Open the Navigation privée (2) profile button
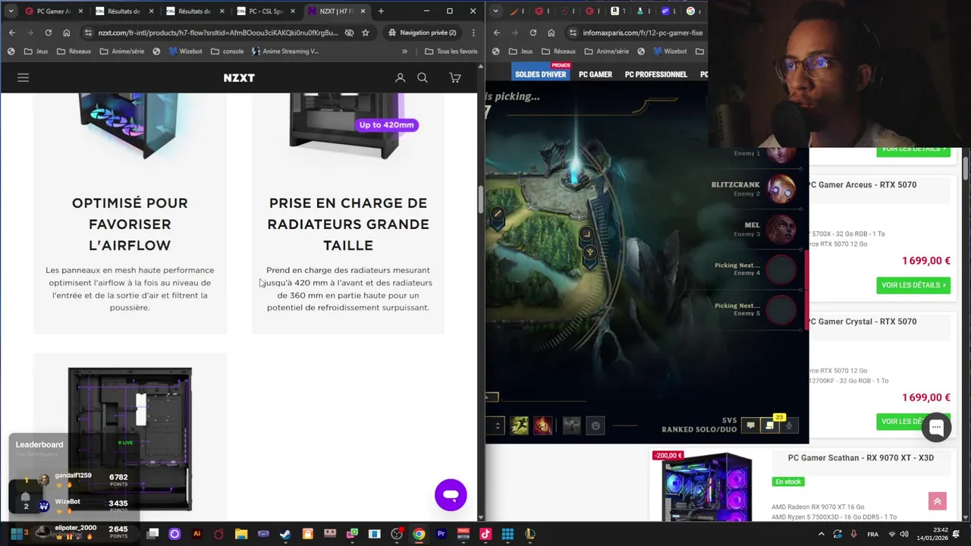This screenshot has height=546, width=971. (422, 33)
